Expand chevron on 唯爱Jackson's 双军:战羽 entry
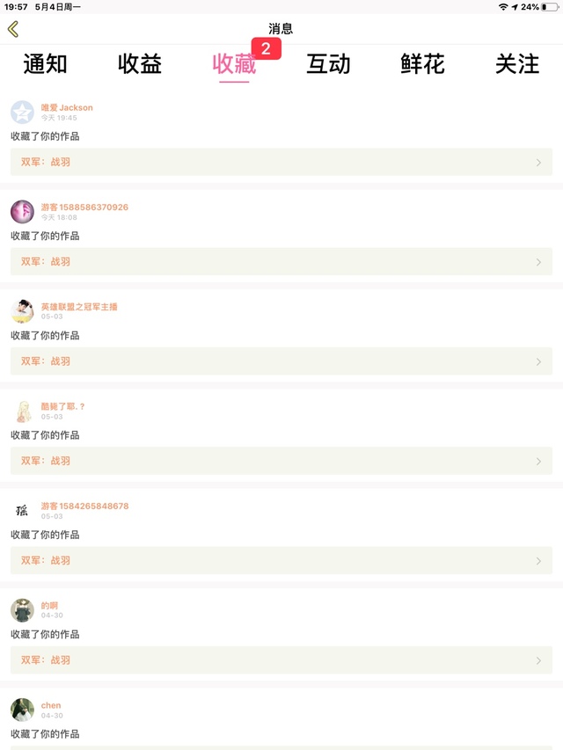 tap(538, 163)
